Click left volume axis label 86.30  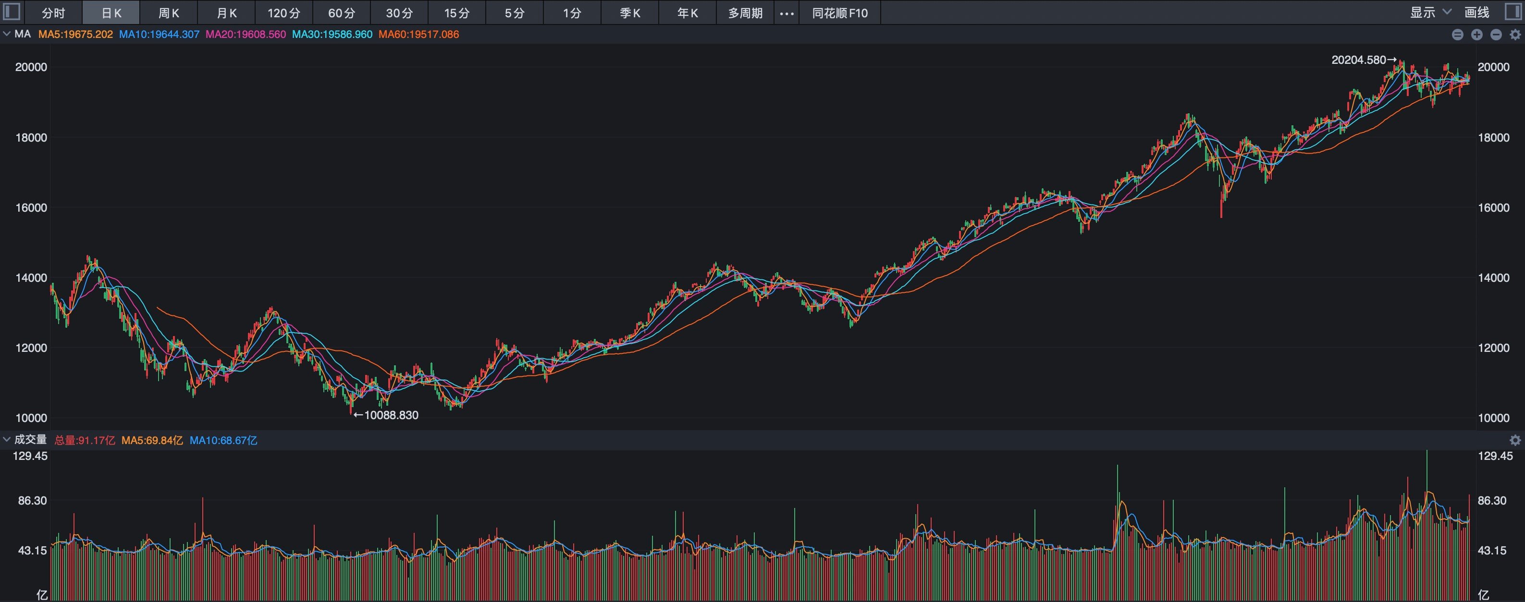click(x=33, y=500)
